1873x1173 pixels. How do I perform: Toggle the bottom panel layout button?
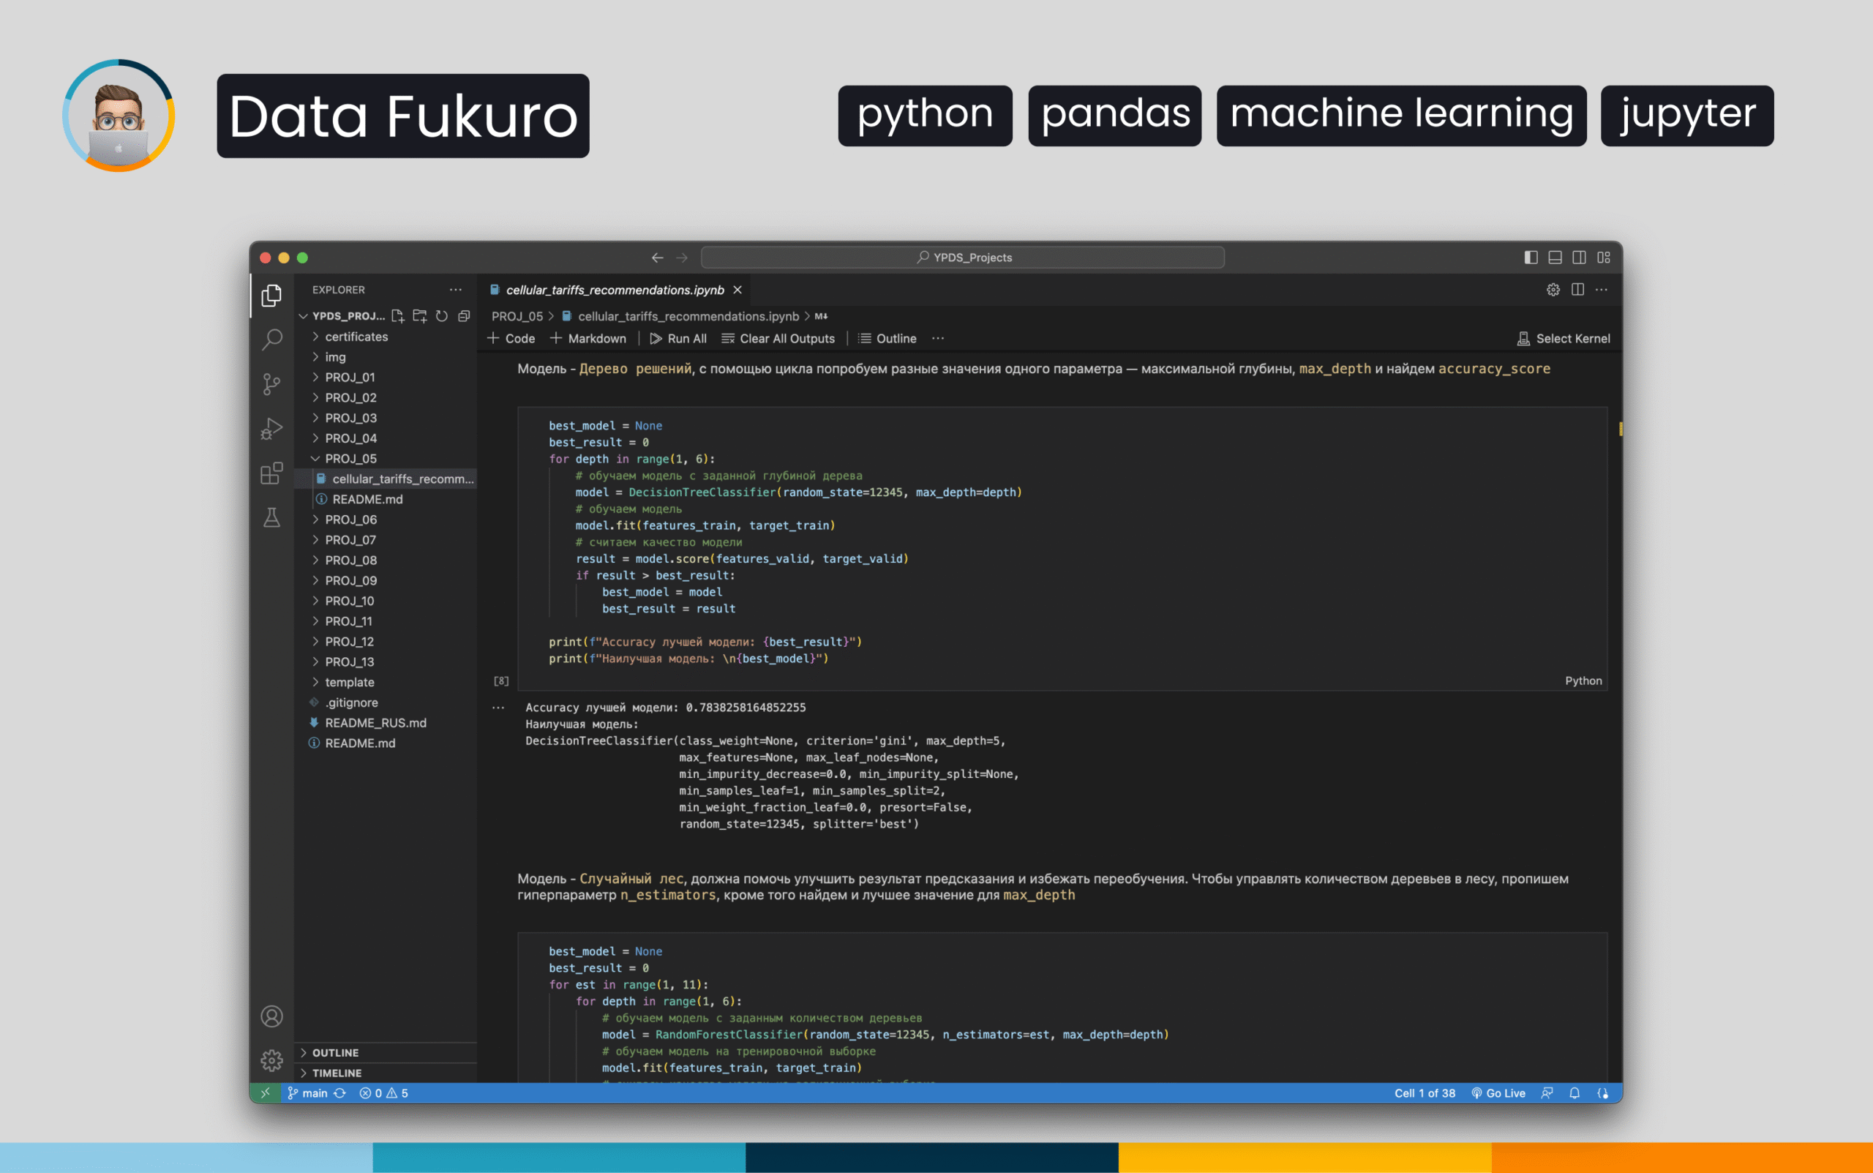1555,258
